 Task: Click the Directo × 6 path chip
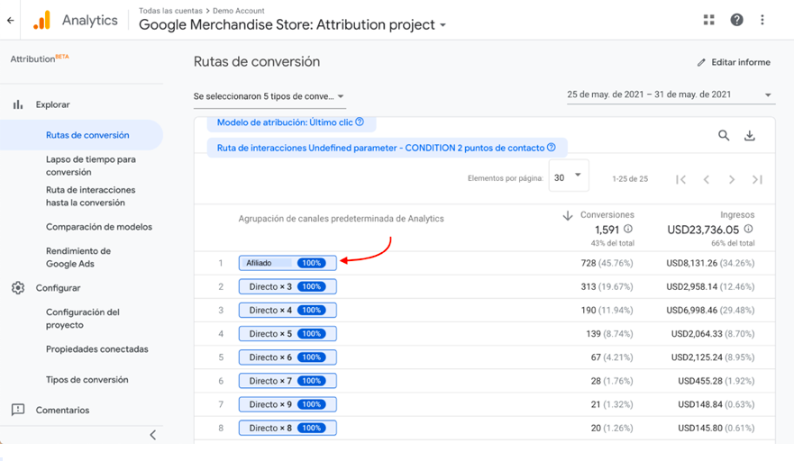(287, 357)
